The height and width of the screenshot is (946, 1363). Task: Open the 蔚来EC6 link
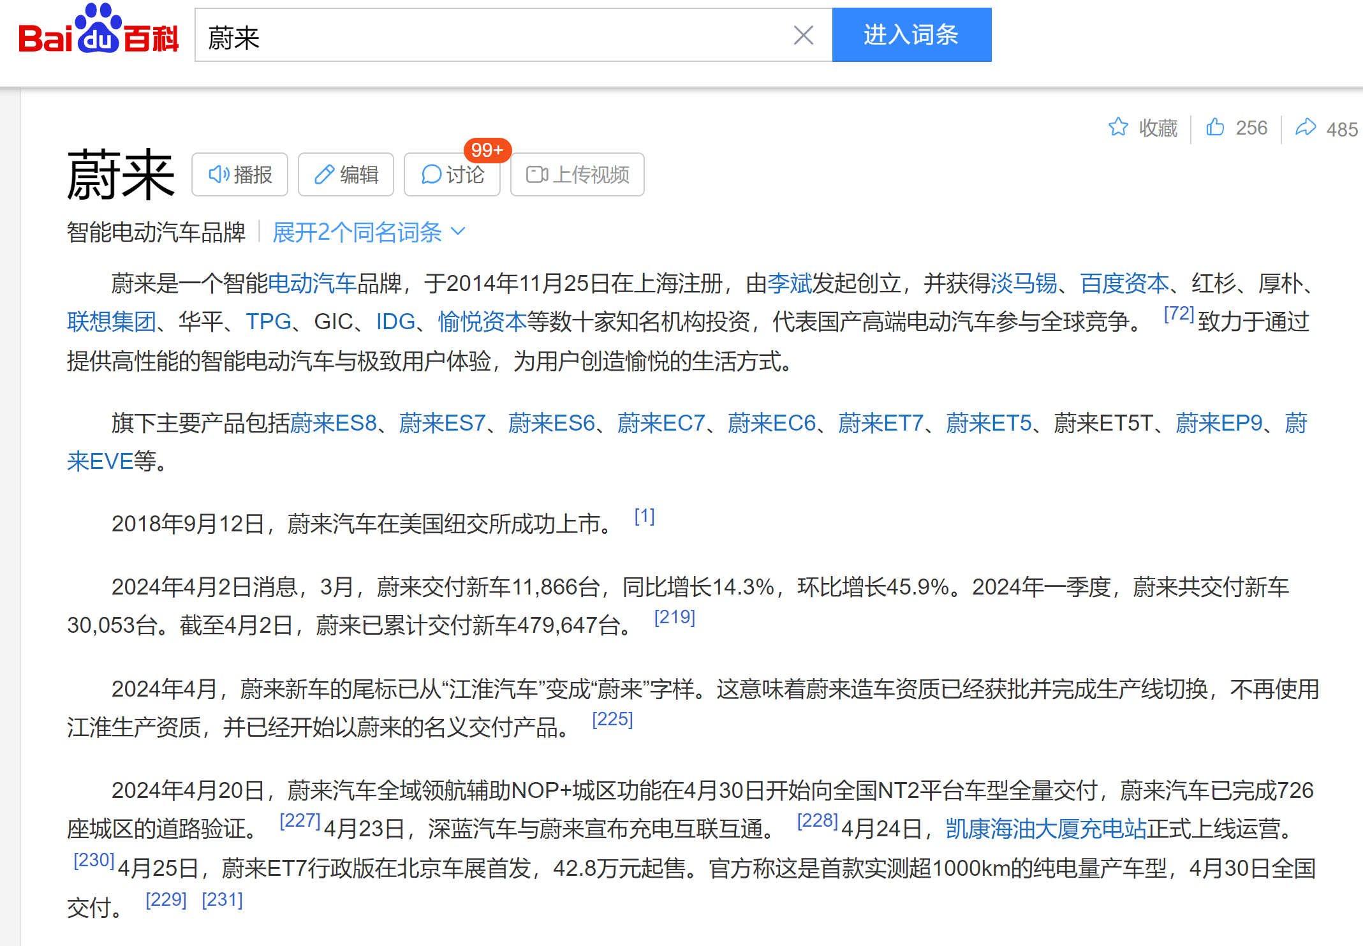point(772,423)
